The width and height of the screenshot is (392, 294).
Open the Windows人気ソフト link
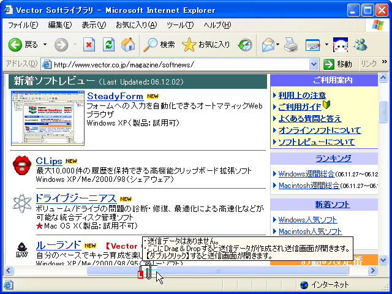point(307,220)
